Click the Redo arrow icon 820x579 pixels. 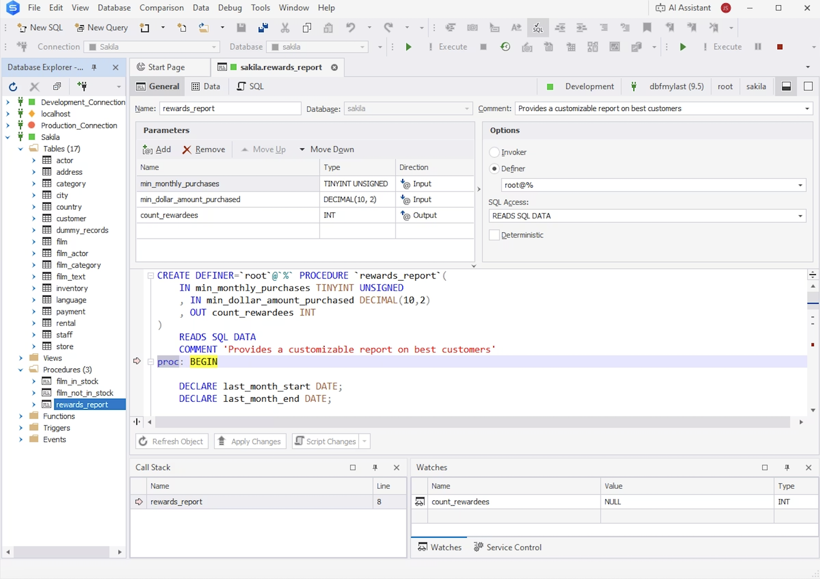coord(388,27)
